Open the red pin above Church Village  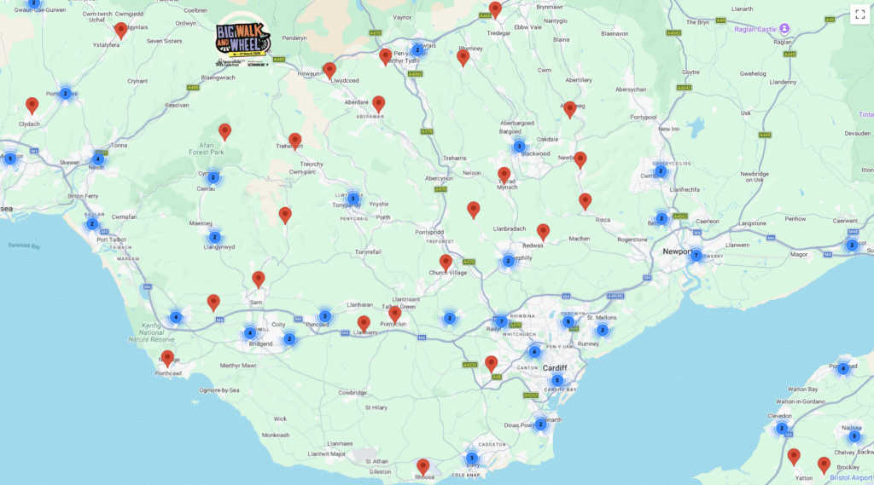click(446, 262)
